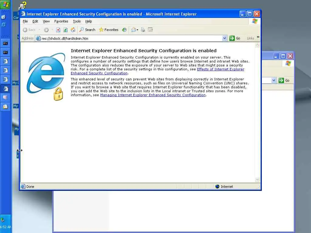Image resolution: width=311 pixels, height=233 pixels.
Task: Open the Search pane
Action: tap(87, 30)
